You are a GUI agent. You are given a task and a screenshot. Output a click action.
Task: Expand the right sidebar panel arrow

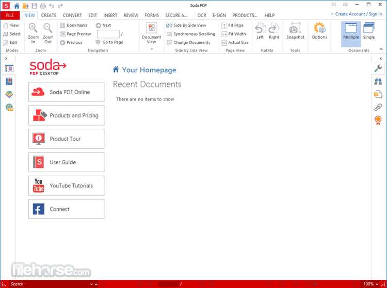tap(381, 58)
